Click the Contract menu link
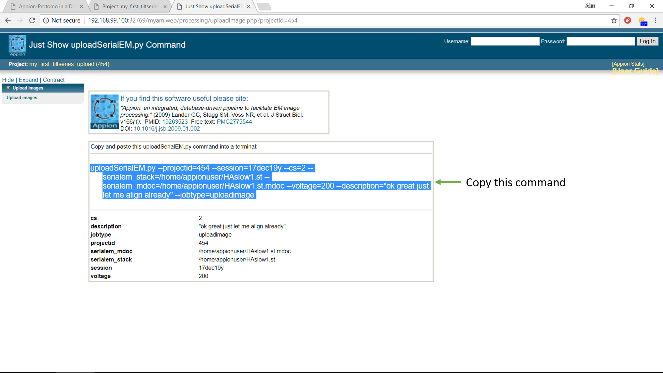 pos(54,80)
